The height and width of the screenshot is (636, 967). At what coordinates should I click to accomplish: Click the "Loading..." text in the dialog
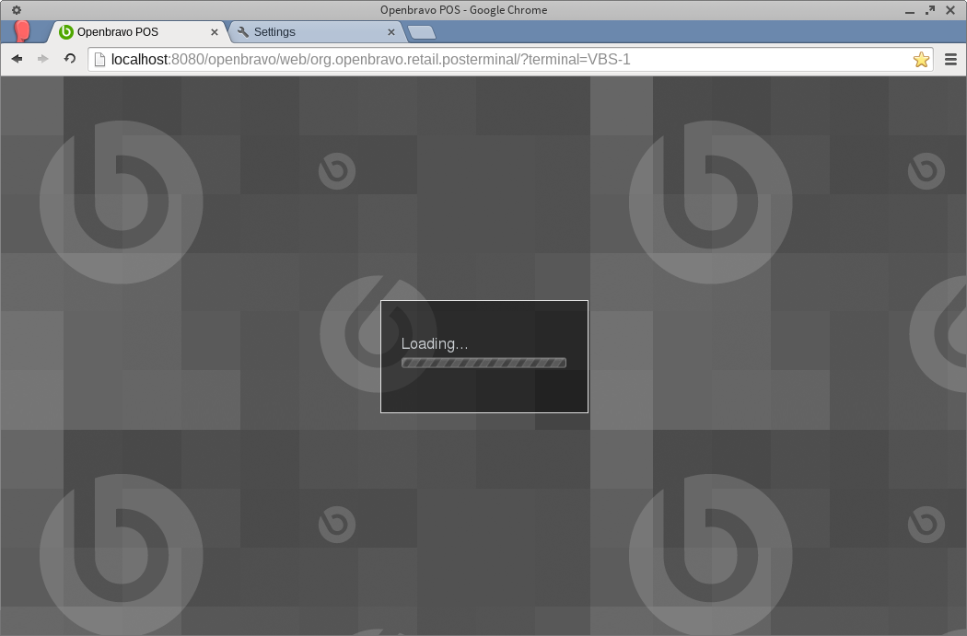(x=434, y=343)
